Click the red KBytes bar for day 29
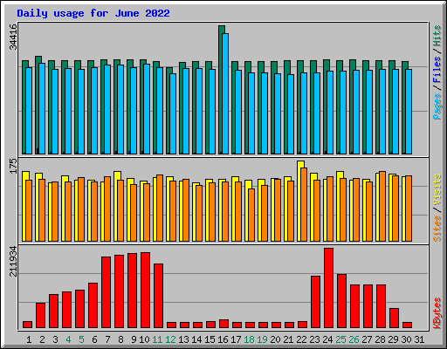This screenshot has height=349, width=447. pos(394,318)
